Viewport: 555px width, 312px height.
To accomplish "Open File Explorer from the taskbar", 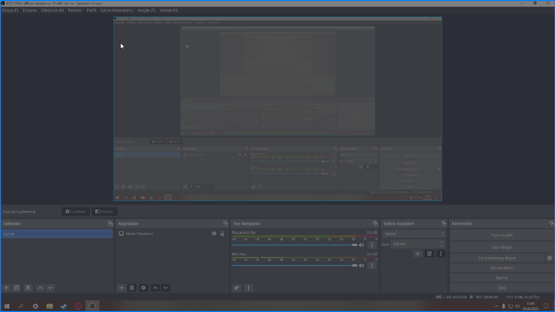I will [x=49, y=306].
